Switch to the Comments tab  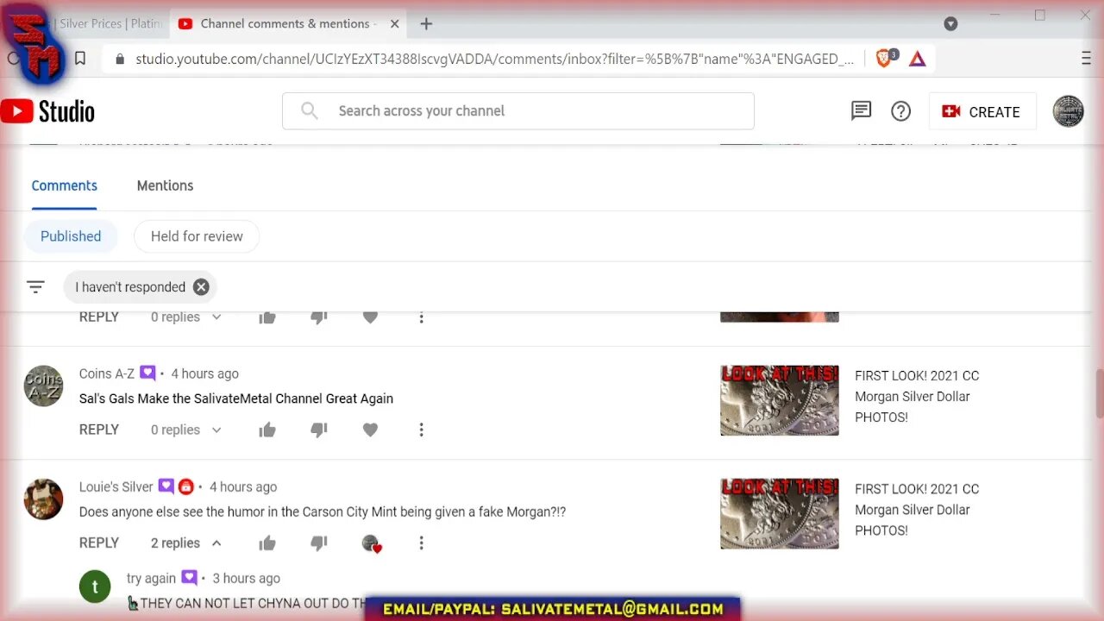click(x=65, y=185)
